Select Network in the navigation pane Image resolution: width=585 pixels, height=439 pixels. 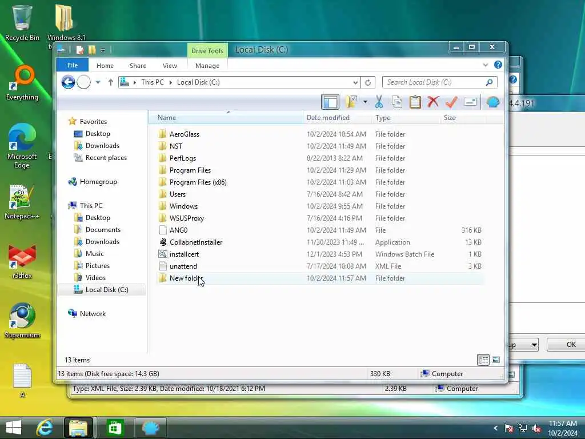[93, 314]
